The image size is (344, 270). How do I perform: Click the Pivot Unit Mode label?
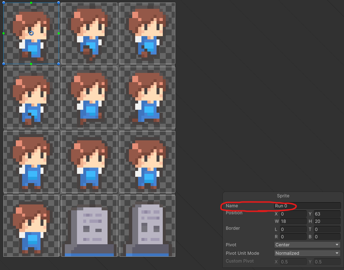[242, 253]
